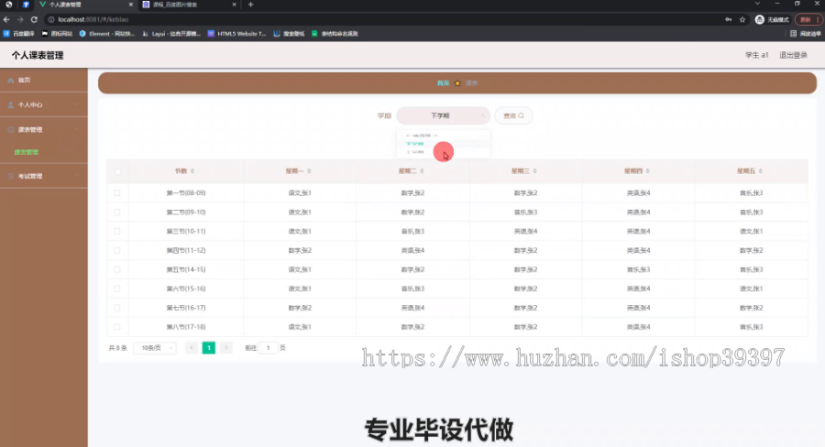Image resolution: width=825 pixels, height=447 pixels.
Task: Click the browser back arrow
Action: (6, 19)
